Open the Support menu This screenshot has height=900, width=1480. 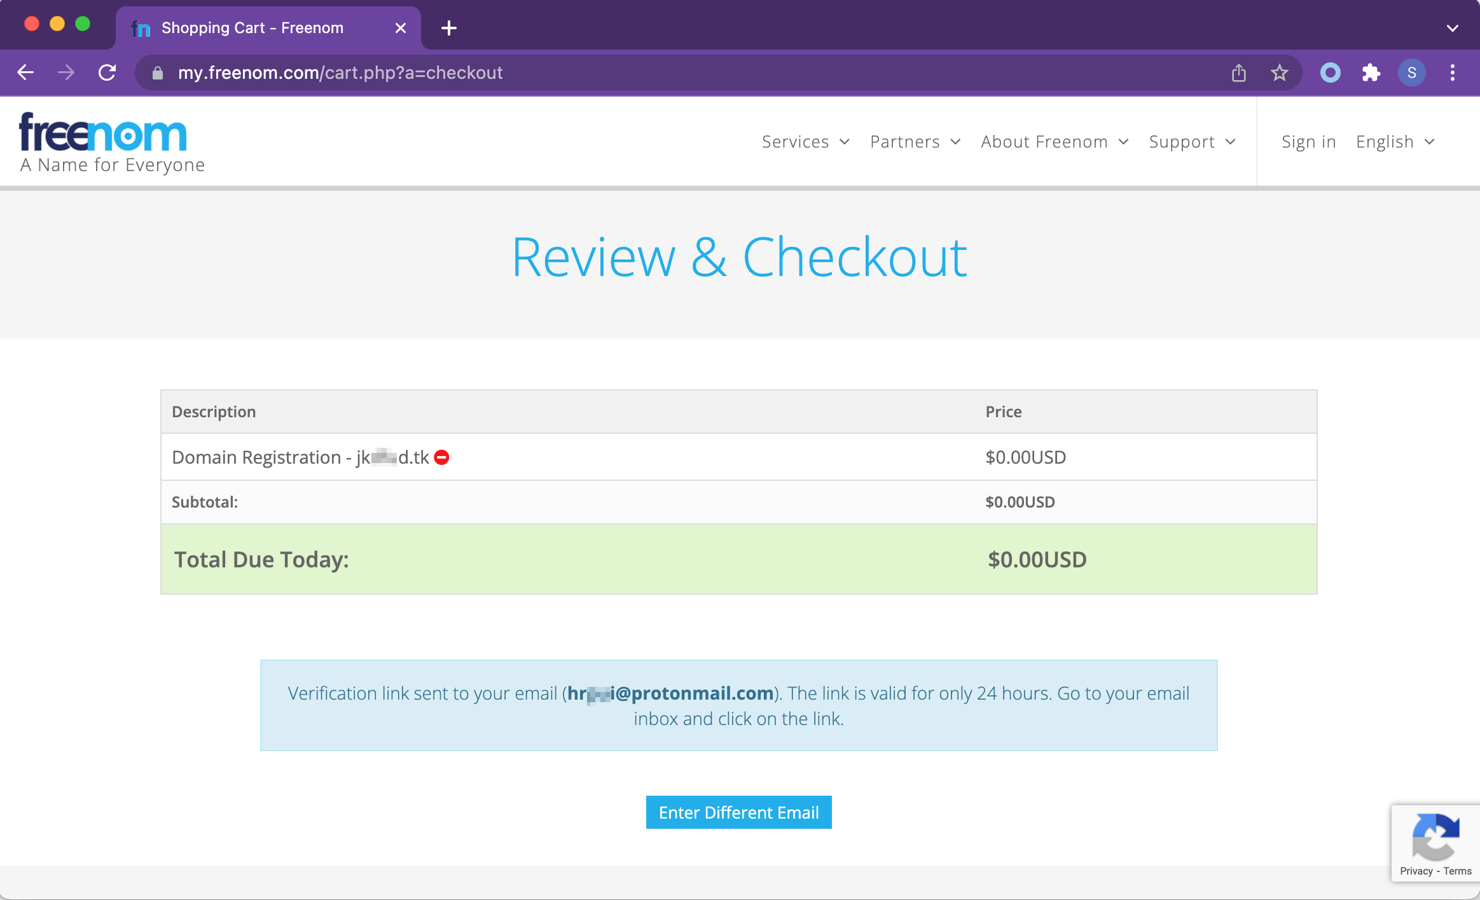point(1192,142)
